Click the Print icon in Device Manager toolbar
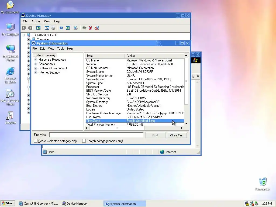 click(53, 28)
